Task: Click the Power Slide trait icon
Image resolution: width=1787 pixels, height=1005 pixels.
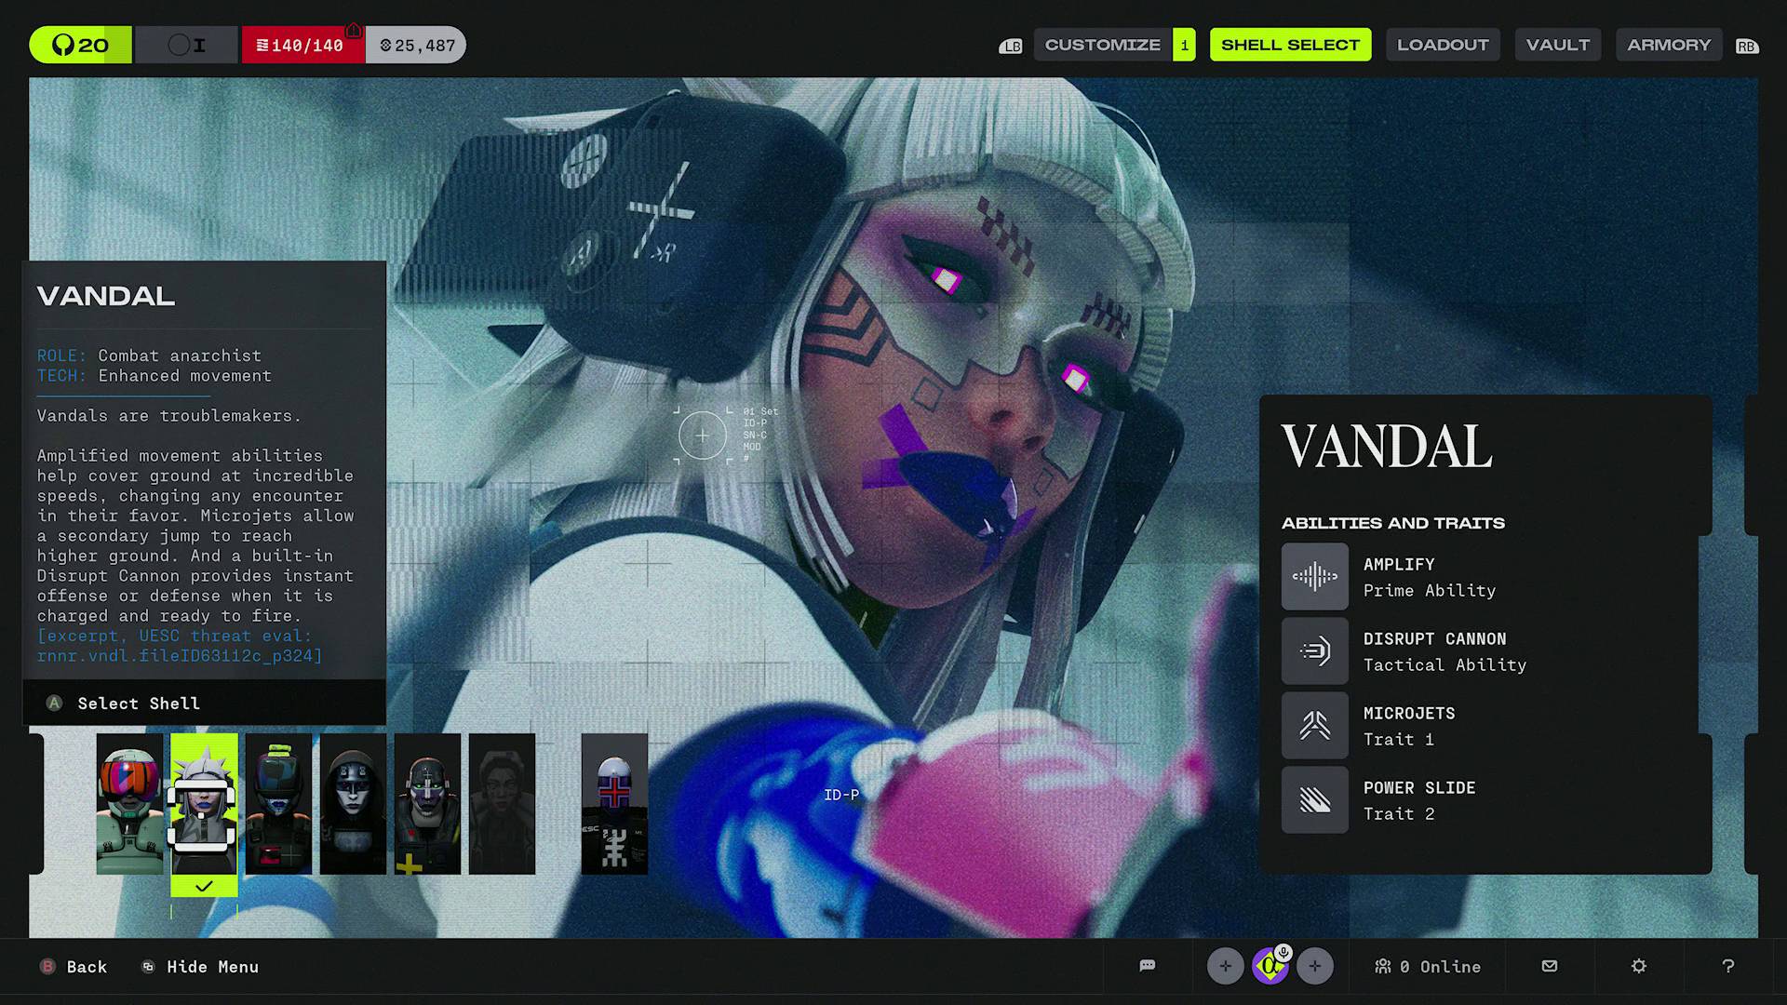Action: pyautogui.click(x=1314, y=800)
